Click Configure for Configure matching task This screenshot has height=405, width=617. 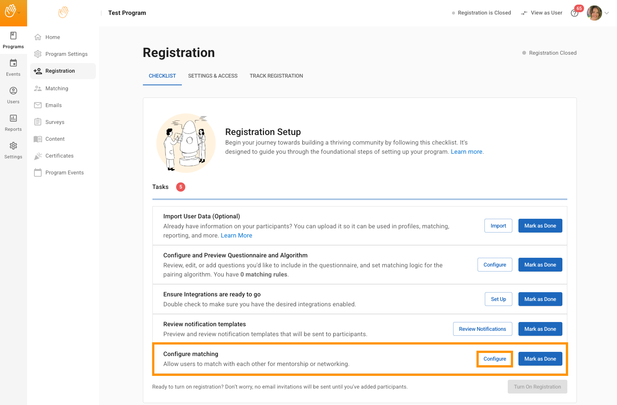(495, 359)
